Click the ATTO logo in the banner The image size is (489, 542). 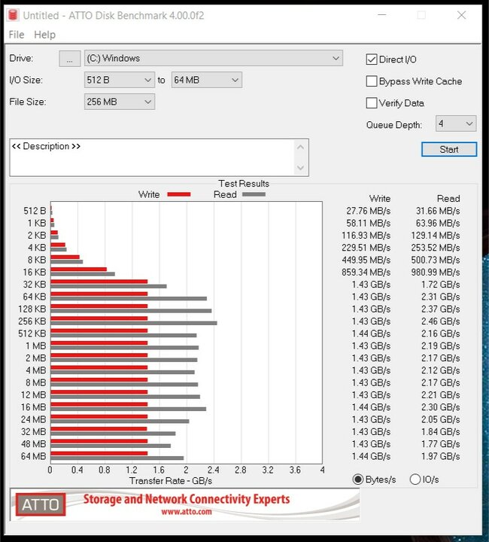pyautogui.click(x=41, y=504)
